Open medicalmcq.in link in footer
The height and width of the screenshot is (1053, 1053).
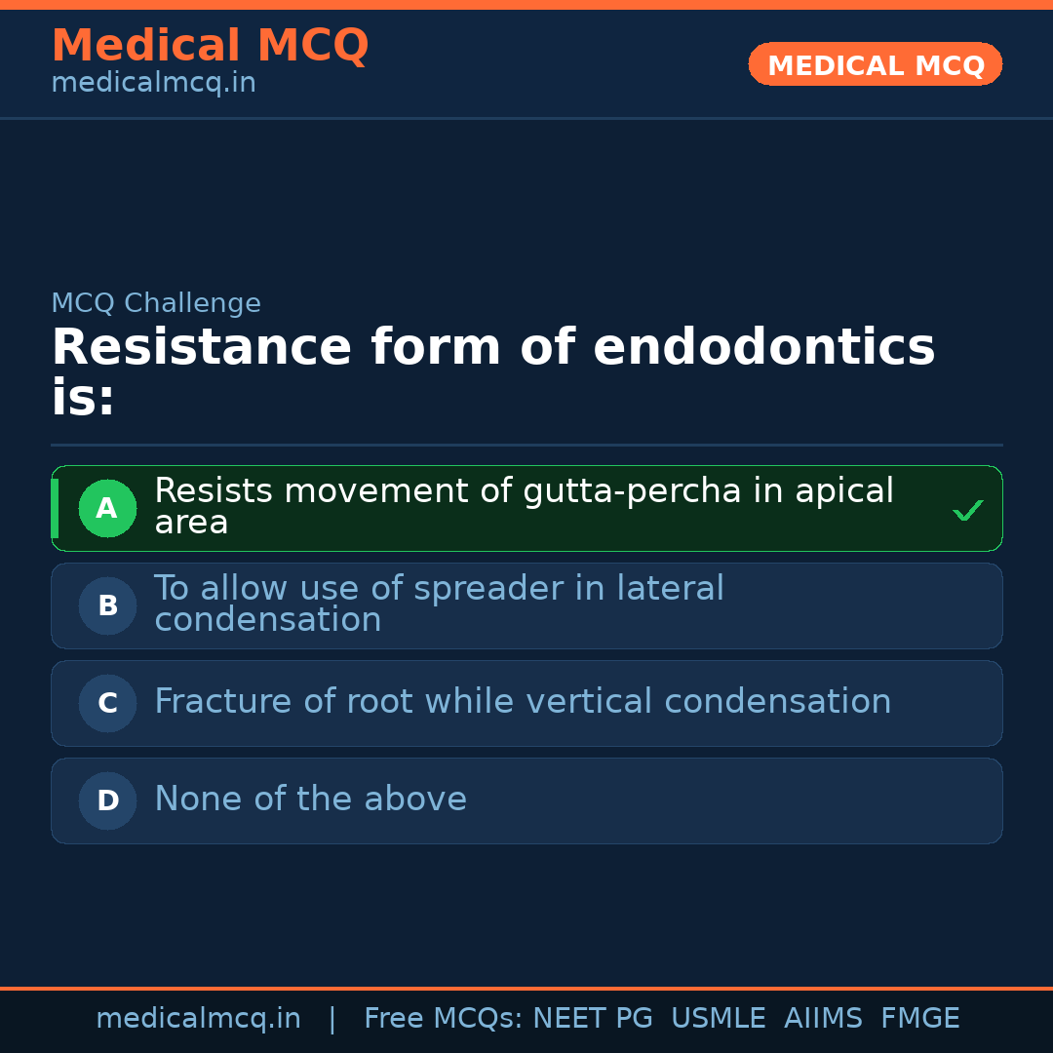tap(198, 1019)
